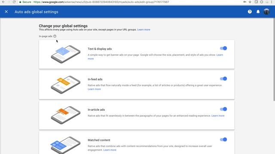Disable the In-article ads switch
275x154 pixels.
[223, 109]
